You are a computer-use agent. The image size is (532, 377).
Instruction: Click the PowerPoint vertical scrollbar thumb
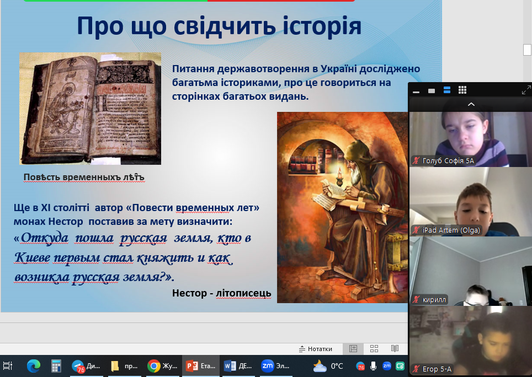coord(527,50)
